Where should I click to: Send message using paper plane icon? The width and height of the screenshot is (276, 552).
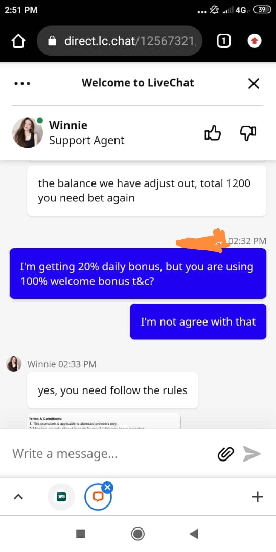point(251,454)
